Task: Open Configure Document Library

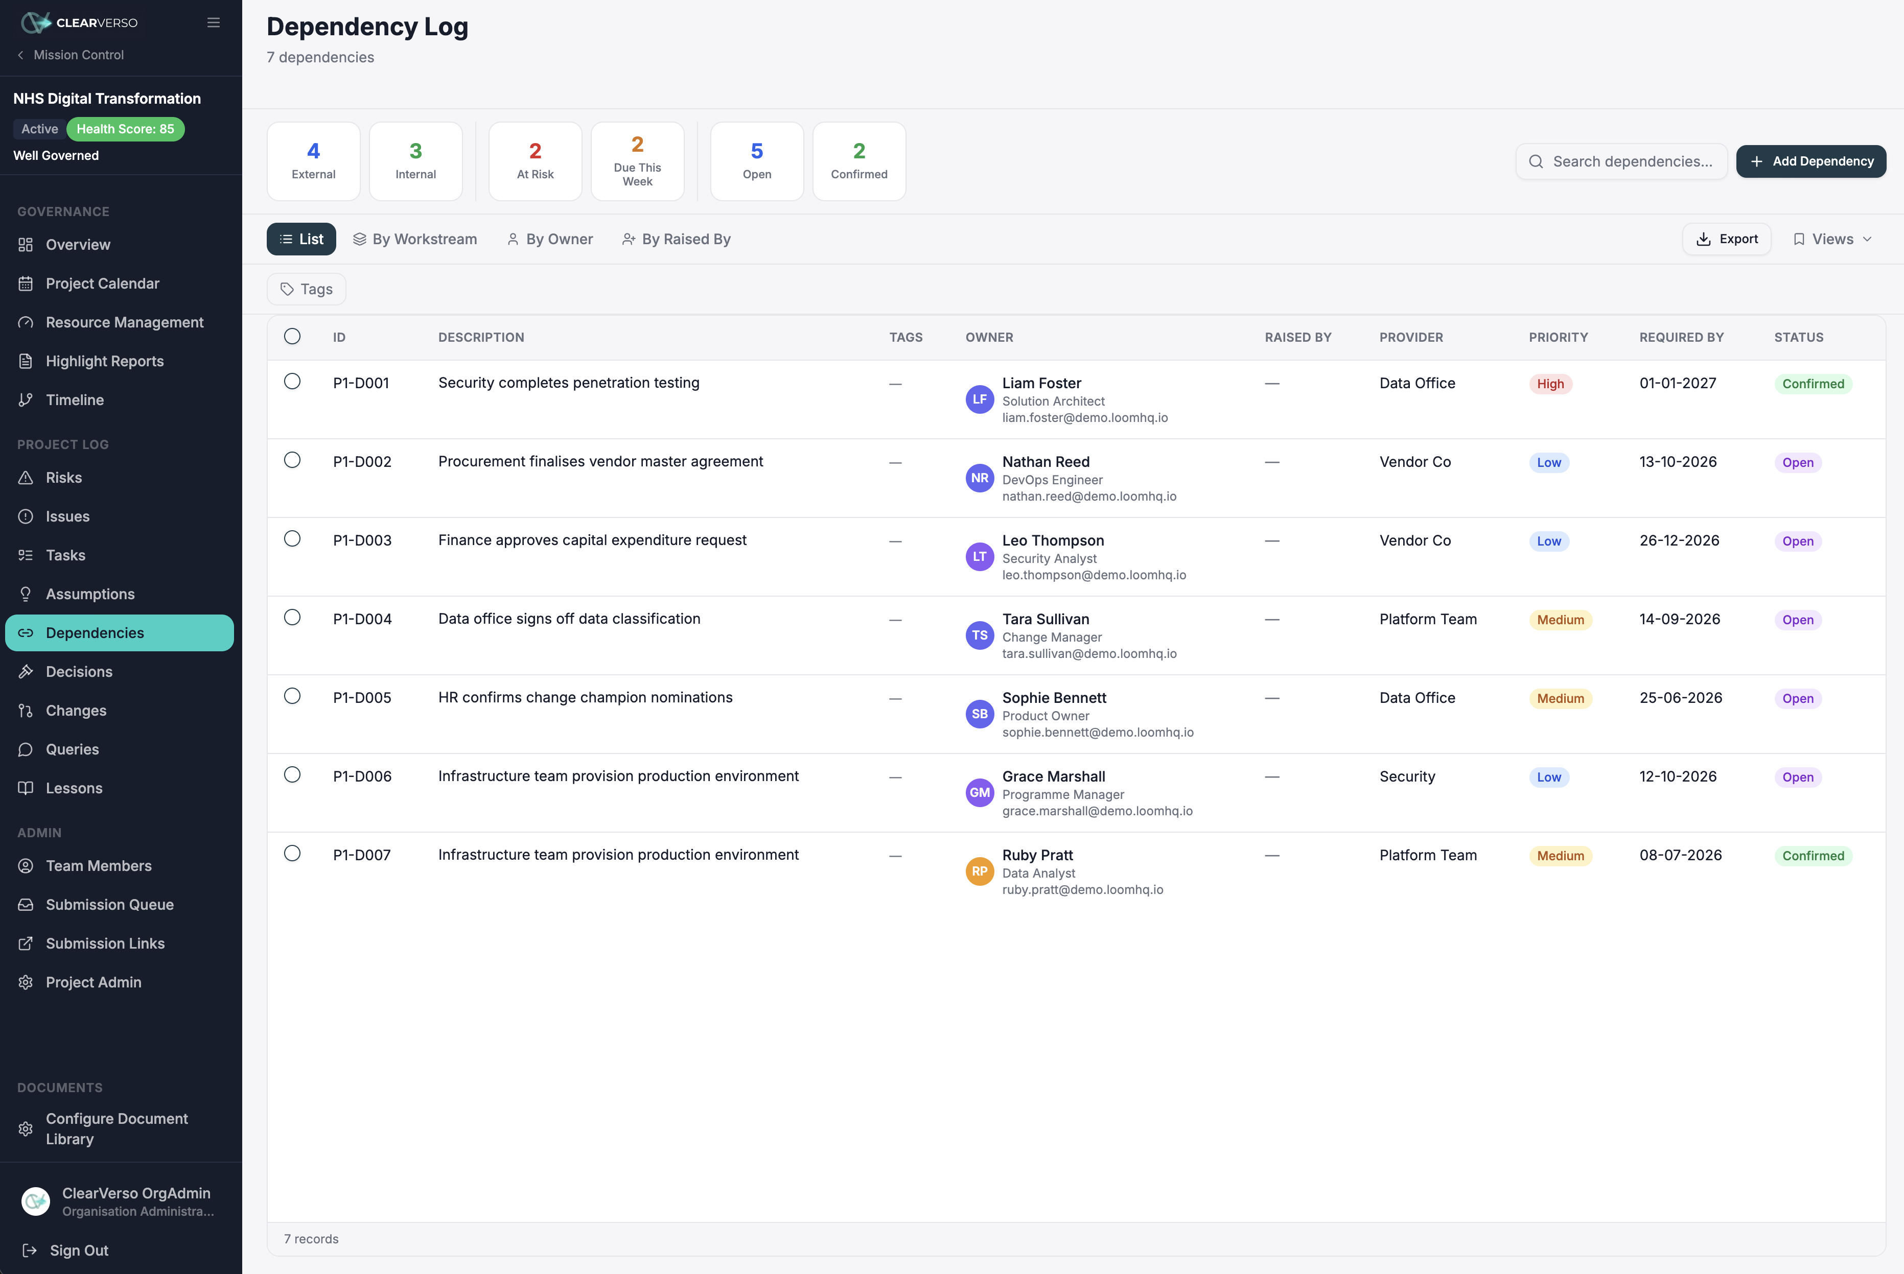Action: coord(119,1129)
